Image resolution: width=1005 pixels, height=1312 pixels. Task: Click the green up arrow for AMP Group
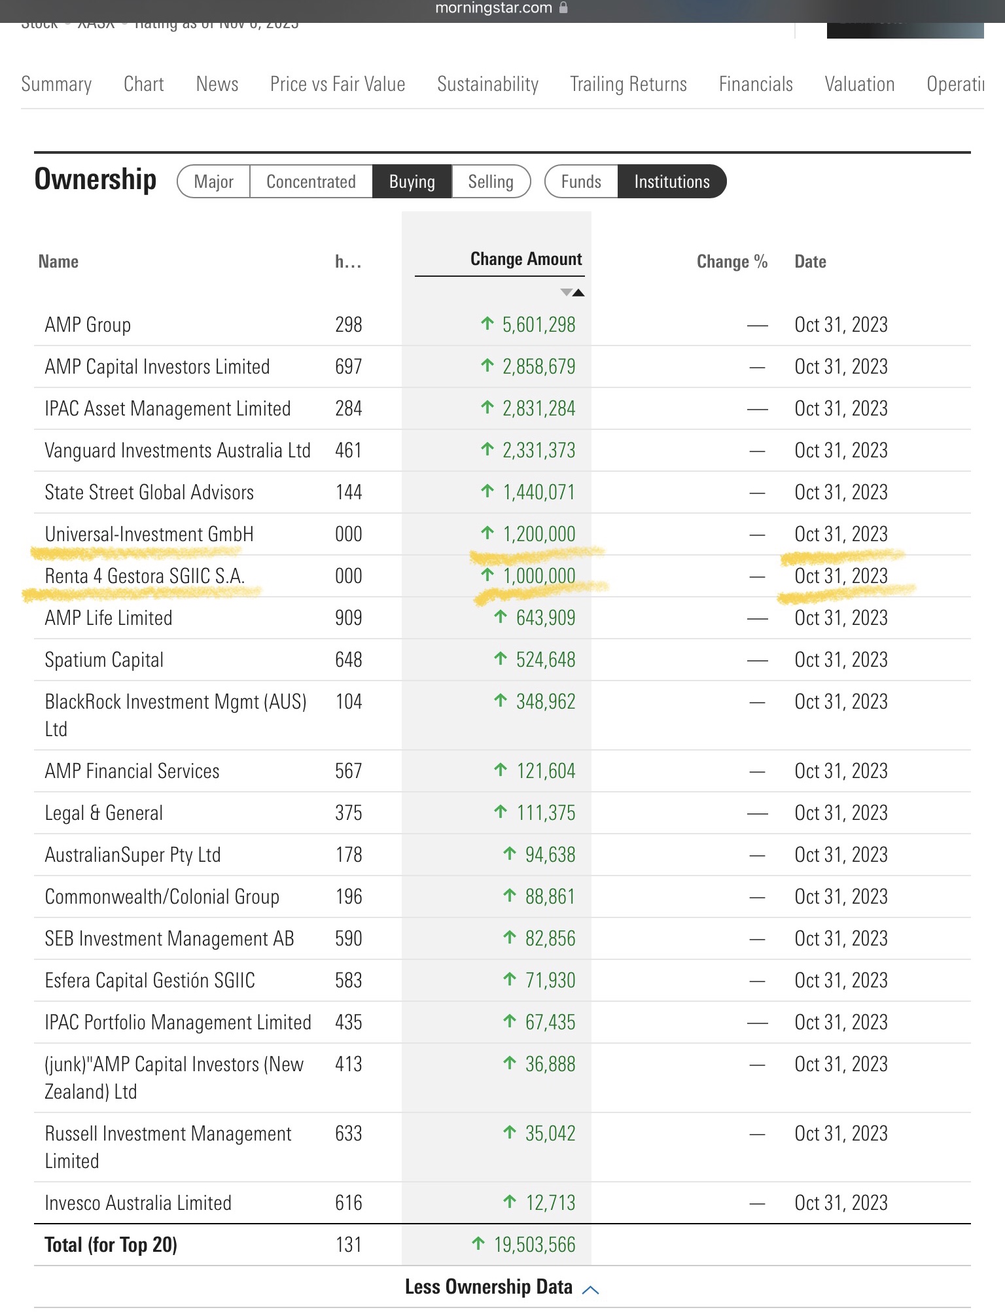coord(487,323)
